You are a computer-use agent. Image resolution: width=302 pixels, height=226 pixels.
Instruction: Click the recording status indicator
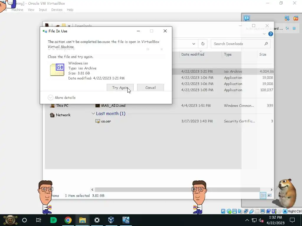pos(268,211)
